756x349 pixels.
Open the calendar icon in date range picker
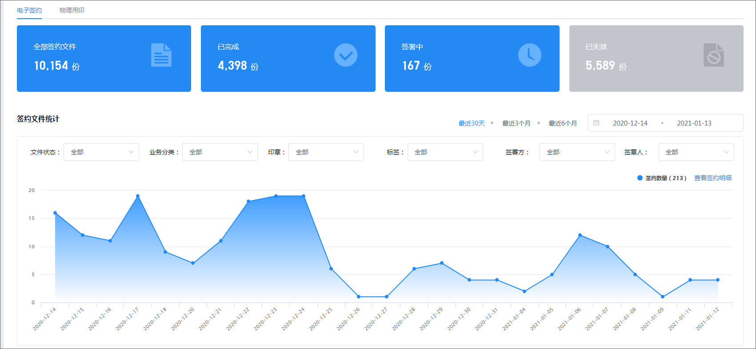coord(596,123)
